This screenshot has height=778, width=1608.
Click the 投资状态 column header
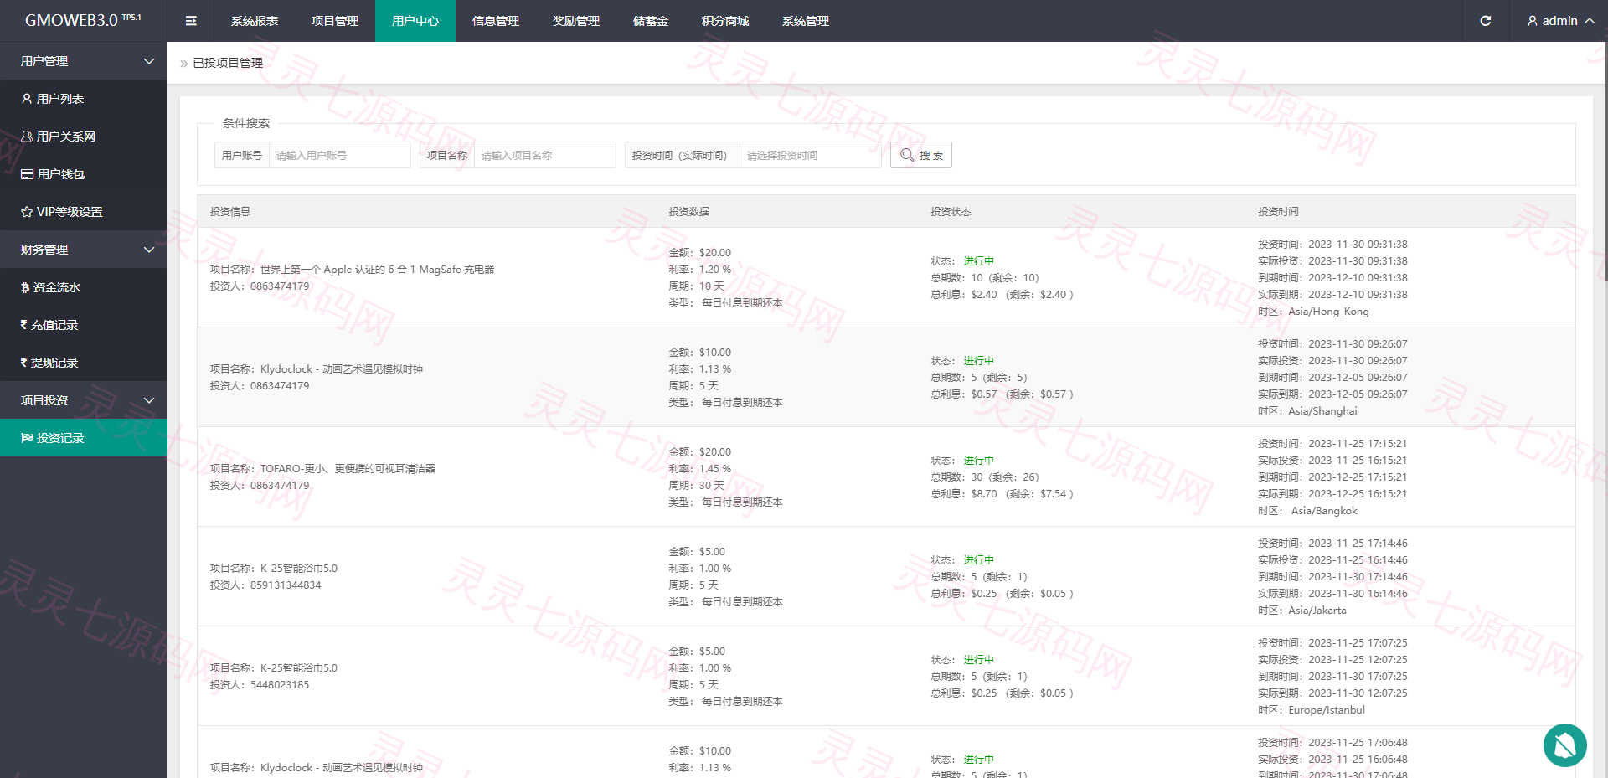pyautogui.click(x=951, y=211)
